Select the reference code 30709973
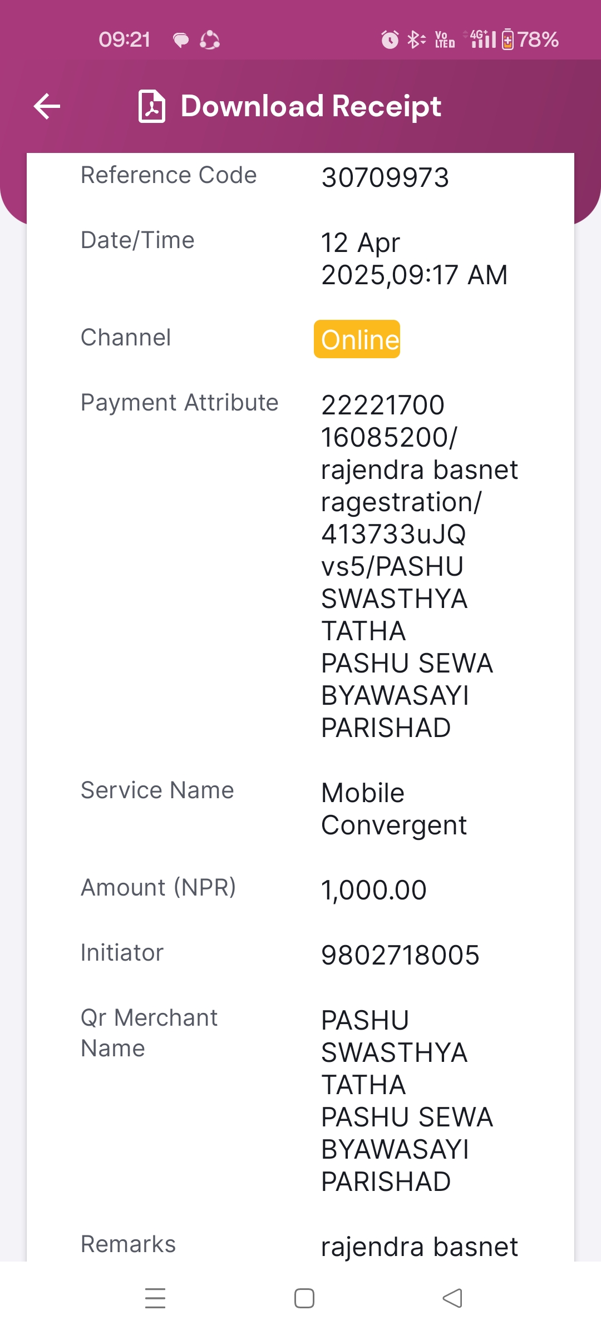 385,178
